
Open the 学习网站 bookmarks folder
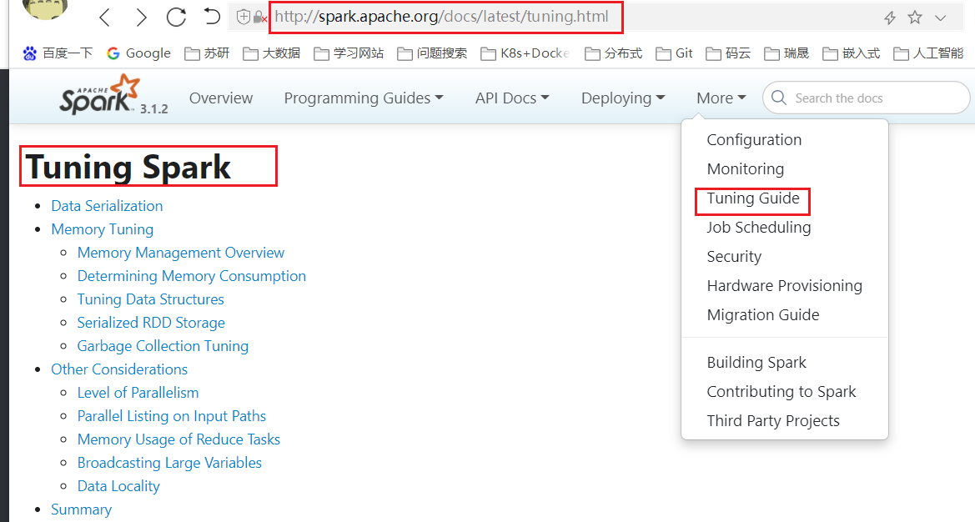[349, 53]
